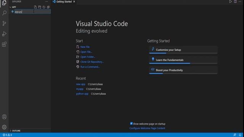The width and height of the screenshot is (244, 137).
Task: Click the Run a Command... link
Action: point(90,67)
